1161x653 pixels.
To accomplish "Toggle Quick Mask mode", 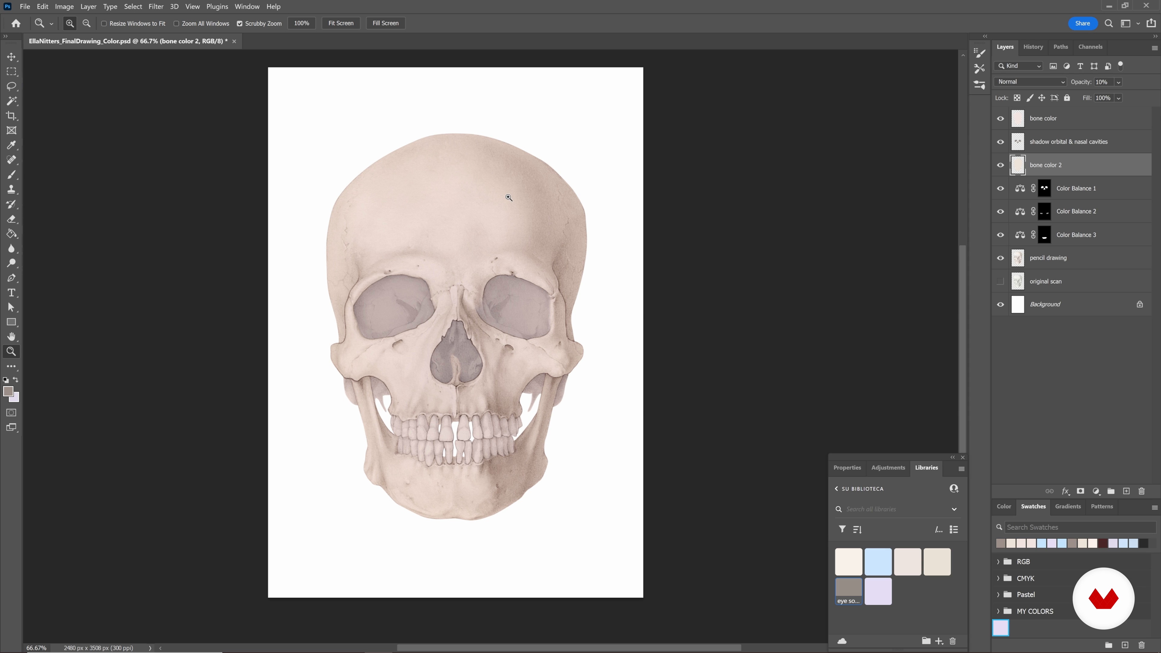I will 11,412.
